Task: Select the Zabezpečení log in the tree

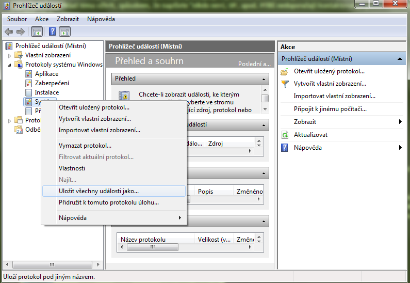Action: (52, 83)
